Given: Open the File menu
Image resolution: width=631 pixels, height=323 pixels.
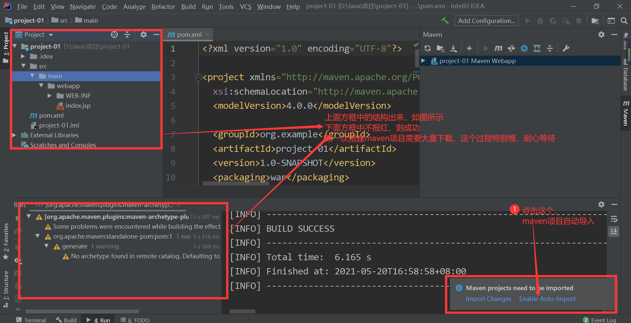Looking at the screenshot, I should (x=22, y=7).
